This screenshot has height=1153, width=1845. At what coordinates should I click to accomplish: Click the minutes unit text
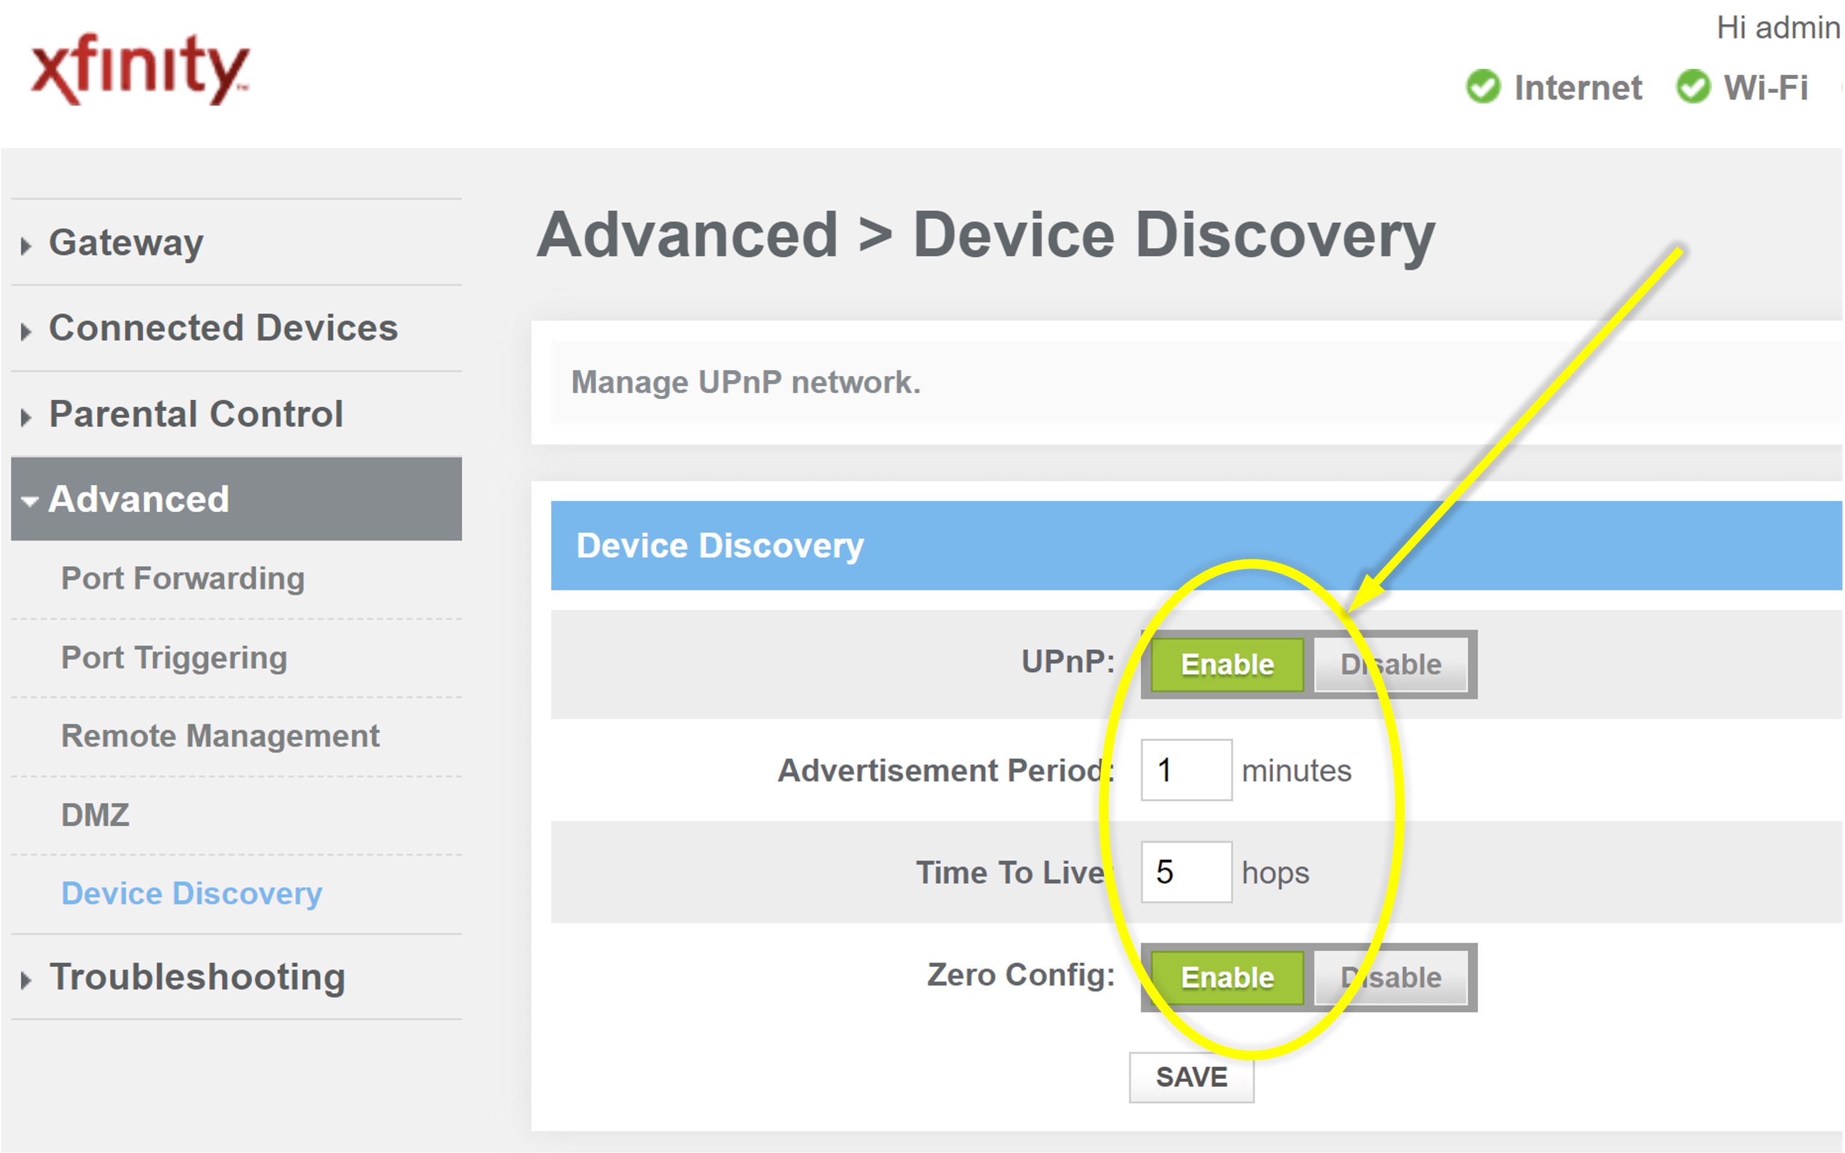point(1296,771)
